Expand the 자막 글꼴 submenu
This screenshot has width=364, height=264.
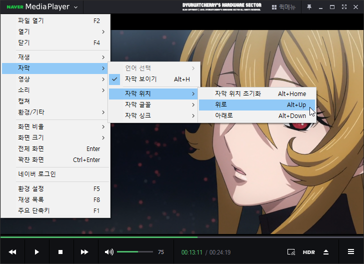point(153,104)
